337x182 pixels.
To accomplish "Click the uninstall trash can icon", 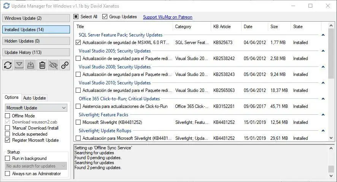I will (x=42, y=65).
